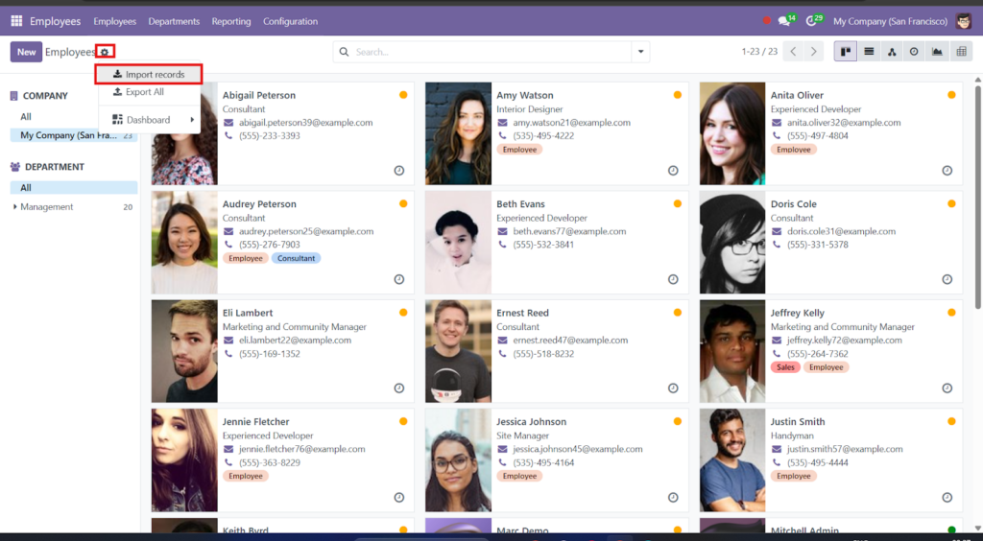Open the apps grid menu icon
Screen dimensions: 983x541
coord(16,21)
